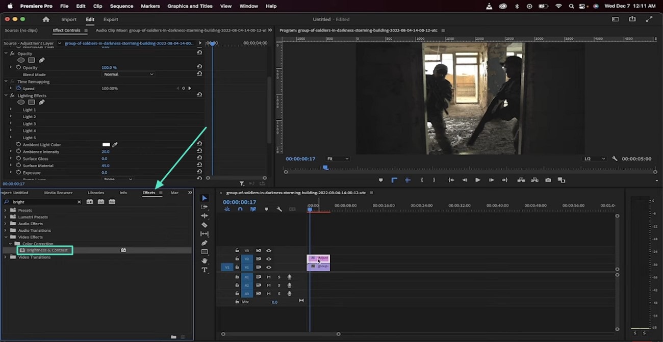The image size is (663, 342).
Task: Switch to the Media Browser tab
Action: pos(58,193)
